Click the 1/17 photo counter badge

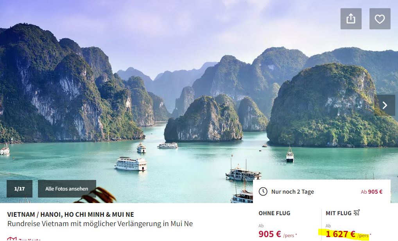pos(20,189)
